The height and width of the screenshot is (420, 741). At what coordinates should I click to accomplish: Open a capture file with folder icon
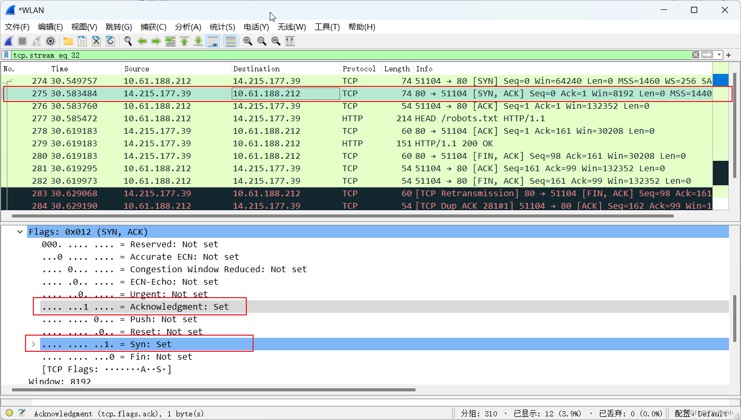click(68, 41)
